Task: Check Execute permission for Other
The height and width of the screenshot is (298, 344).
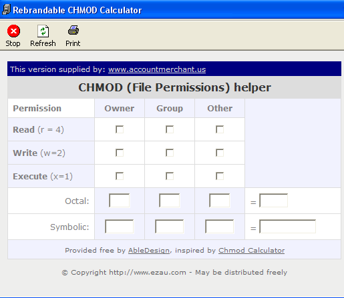Action: coord(220,176)
